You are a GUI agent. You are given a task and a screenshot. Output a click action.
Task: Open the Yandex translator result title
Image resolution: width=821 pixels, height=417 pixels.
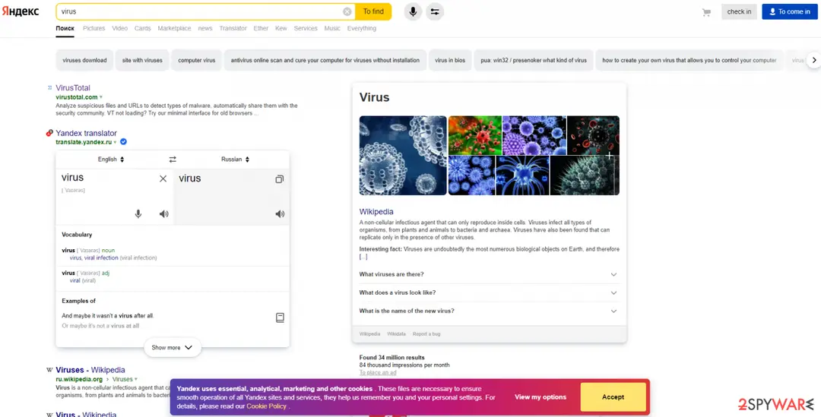pos(87,133)
